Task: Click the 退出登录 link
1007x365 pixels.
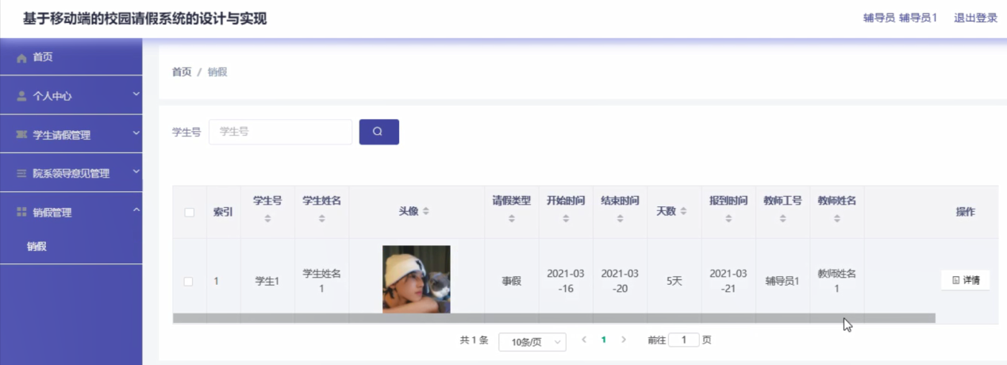Action: point(975,18)
